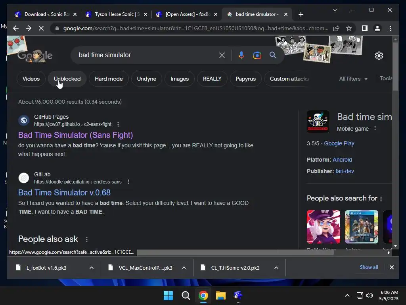
Task: Open Windows taskbar search
Action: point(186,295)
